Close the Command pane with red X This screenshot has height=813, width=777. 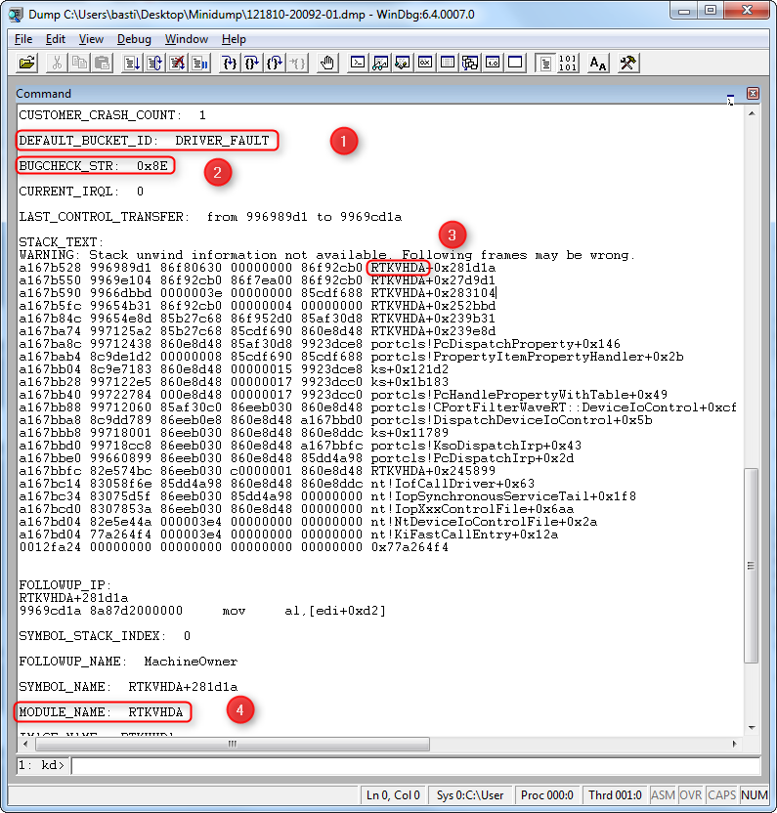(x=753, y=94)
